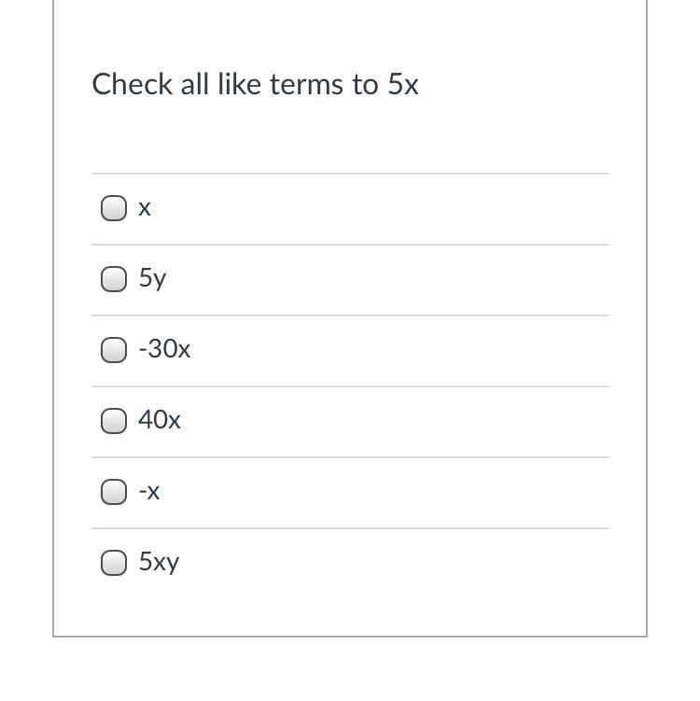Click the 'x' answer label text
Screen dimensions: 700x701
(145, 208)
